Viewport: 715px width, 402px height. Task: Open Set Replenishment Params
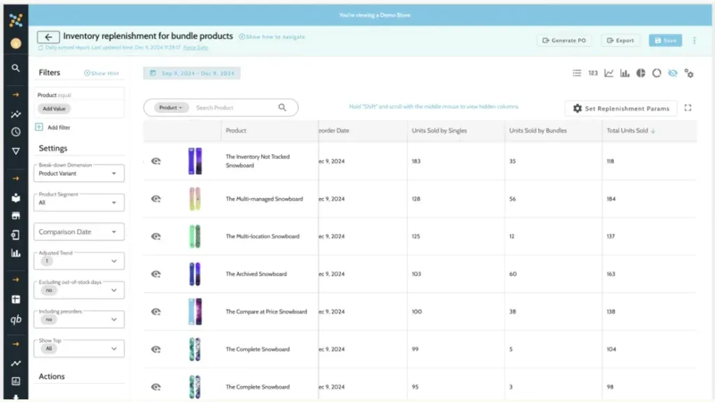coord(621,108)
